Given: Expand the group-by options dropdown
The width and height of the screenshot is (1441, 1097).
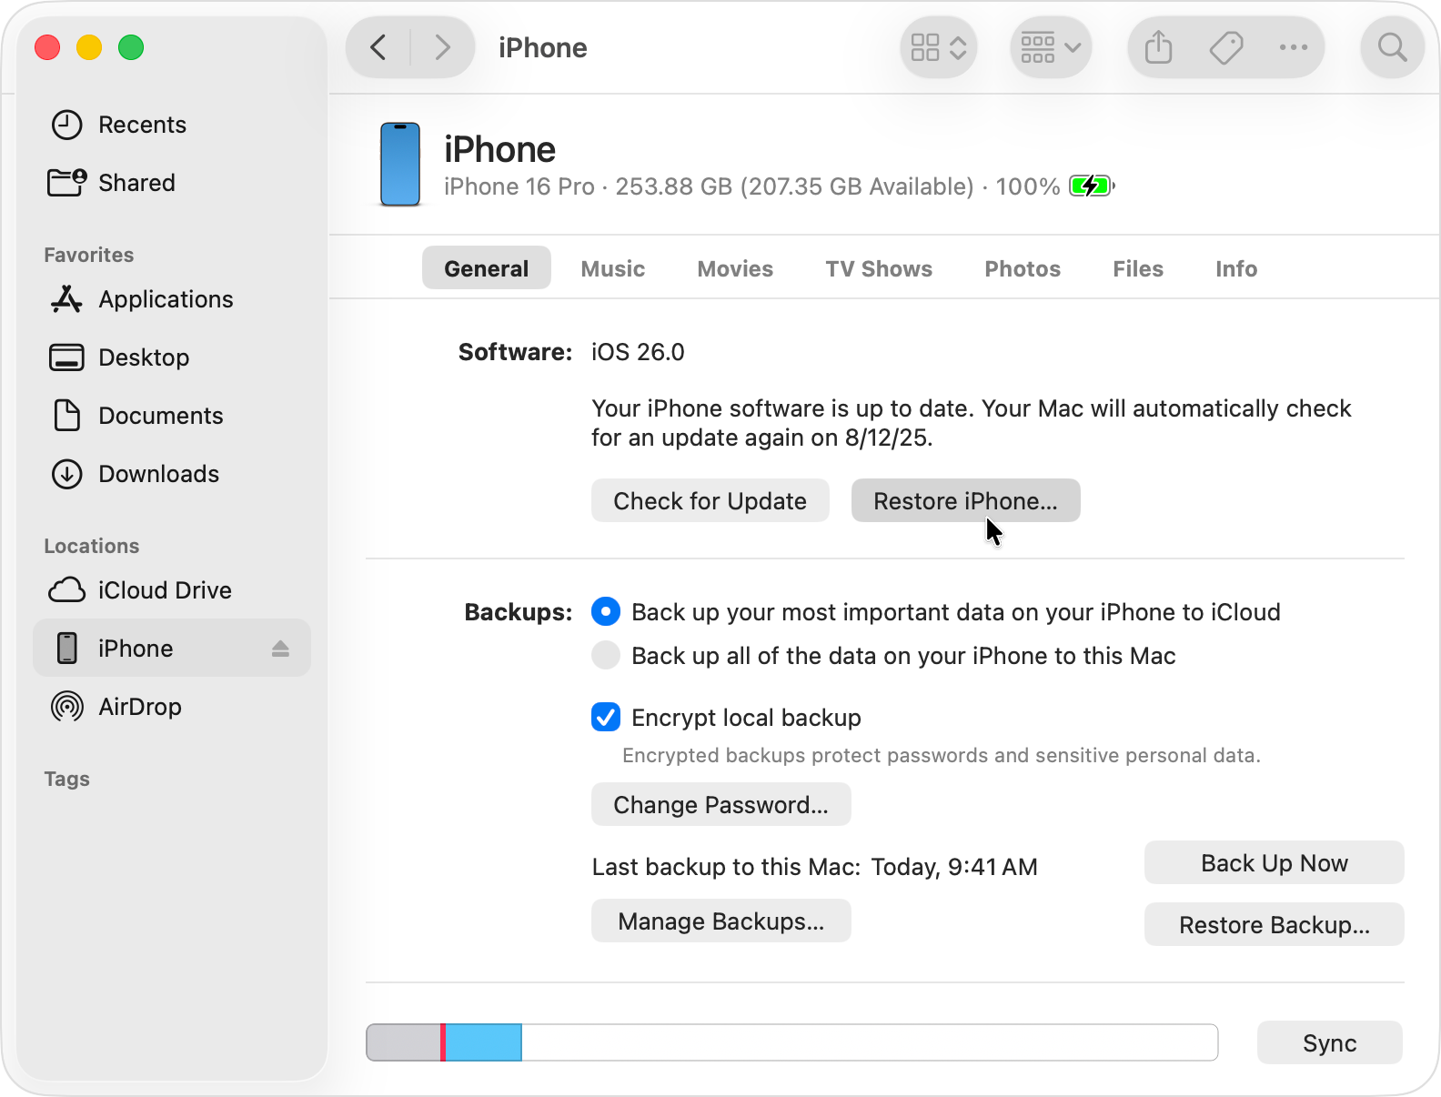Looking at the screenshot, I should point(1051,47).
